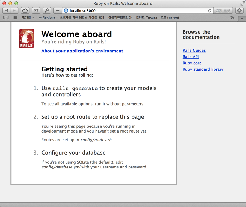The width and height of the screenshot is (246, 207).
Task: Open the 애플컴퓨터코리아 bookmark
Action: tap(120, 18)
